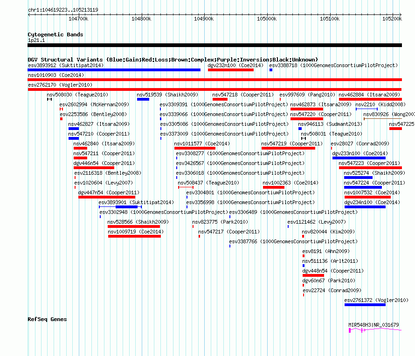Select nsv462884 (Itsara2009) variant label
Screen dimensions: 415x356
tap(369, 95)
